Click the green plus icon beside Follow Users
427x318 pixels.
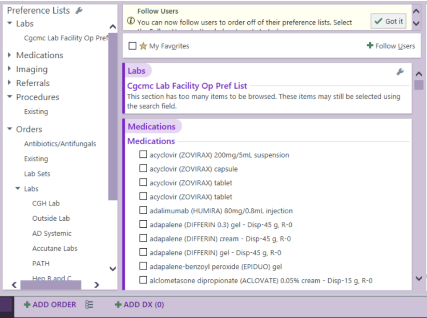(x=370, y=45)
